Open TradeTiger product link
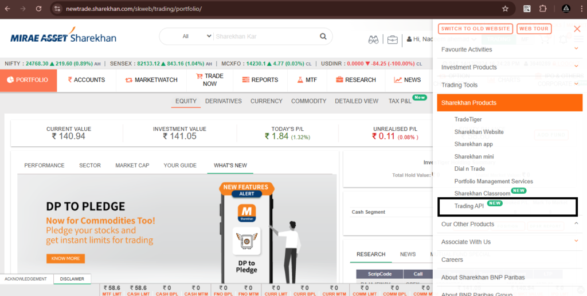Viewport: 587px width, 296px height. [468, 119]
